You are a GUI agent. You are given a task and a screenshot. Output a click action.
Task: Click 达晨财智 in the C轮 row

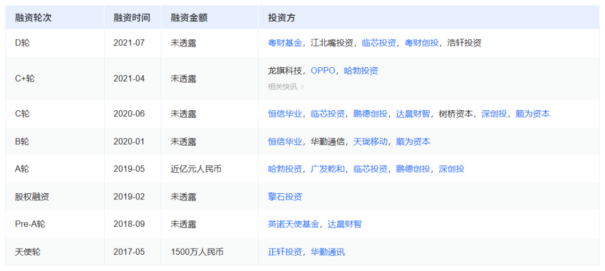pos(412,114)
